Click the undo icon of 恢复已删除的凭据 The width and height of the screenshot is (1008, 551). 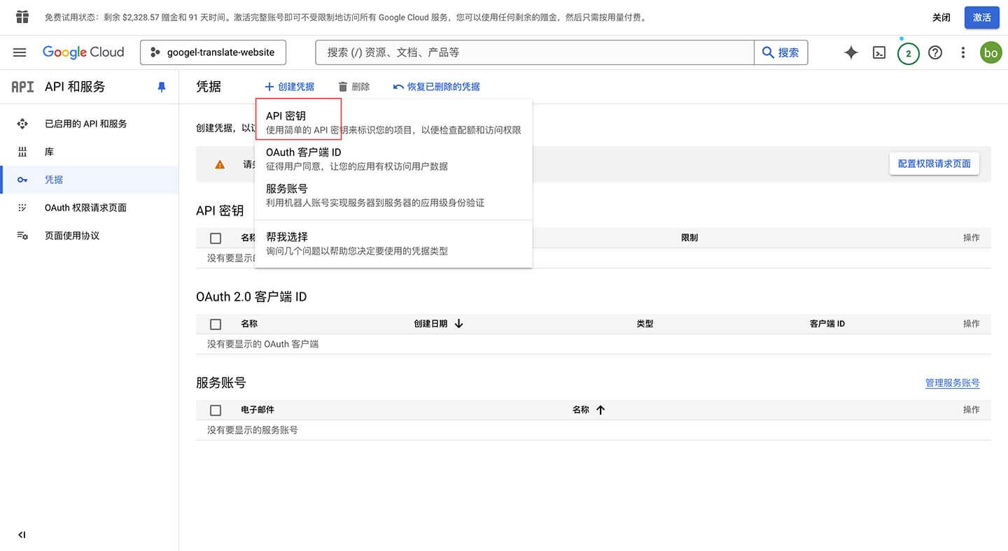click(398, 87)
